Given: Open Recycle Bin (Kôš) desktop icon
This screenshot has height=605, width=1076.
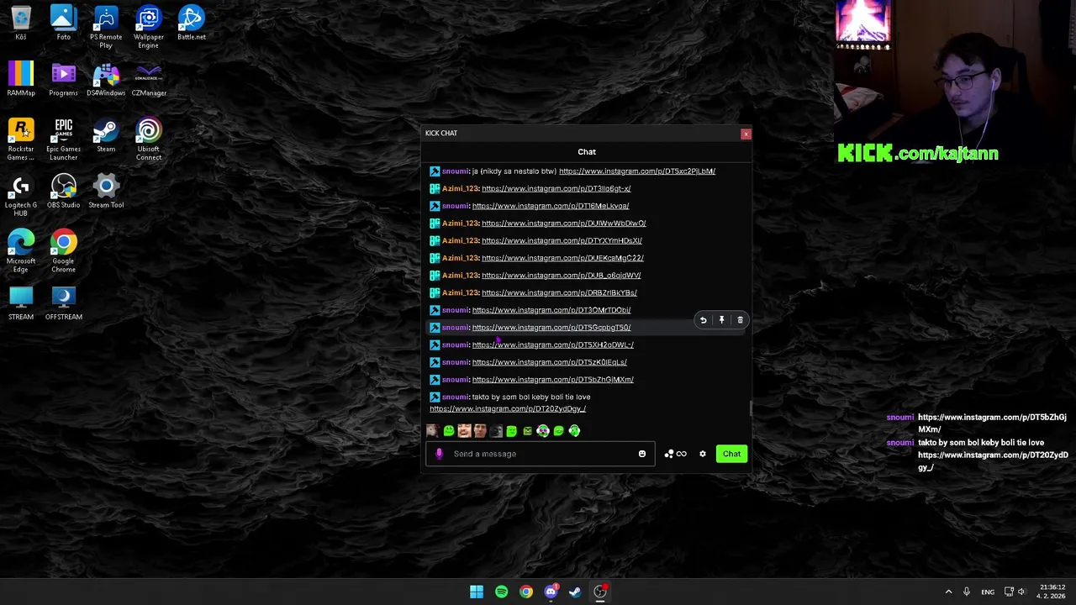Looking at the screenshot, I should pos(21,24).
